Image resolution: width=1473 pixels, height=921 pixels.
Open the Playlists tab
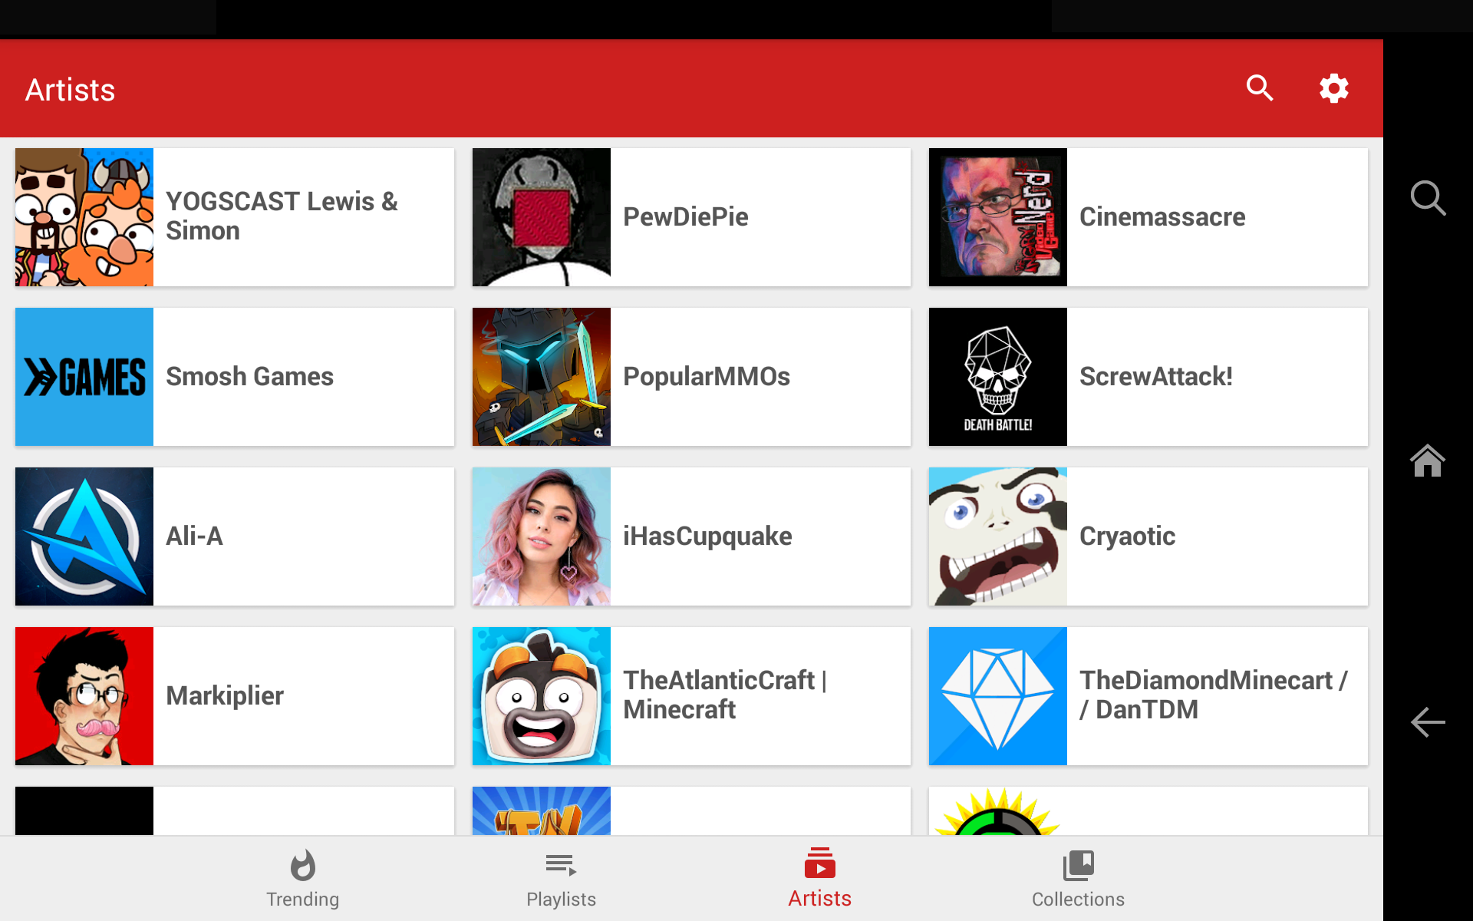click(x=561, y=879)
